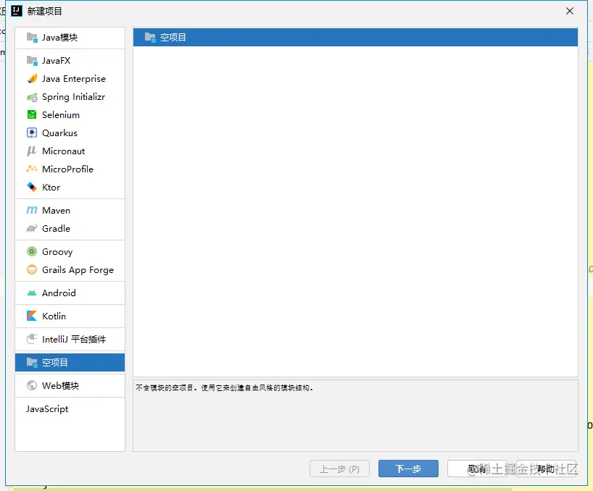593x491 pixels.
Task: Click the Android robot icon
Action: (x=32, y=293)
